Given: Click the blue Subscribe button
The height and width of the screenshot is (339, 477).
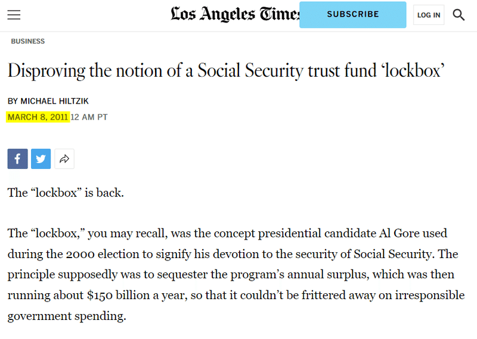Looking at the screenshot, I should pyautogui.click(x=352, y=14).
